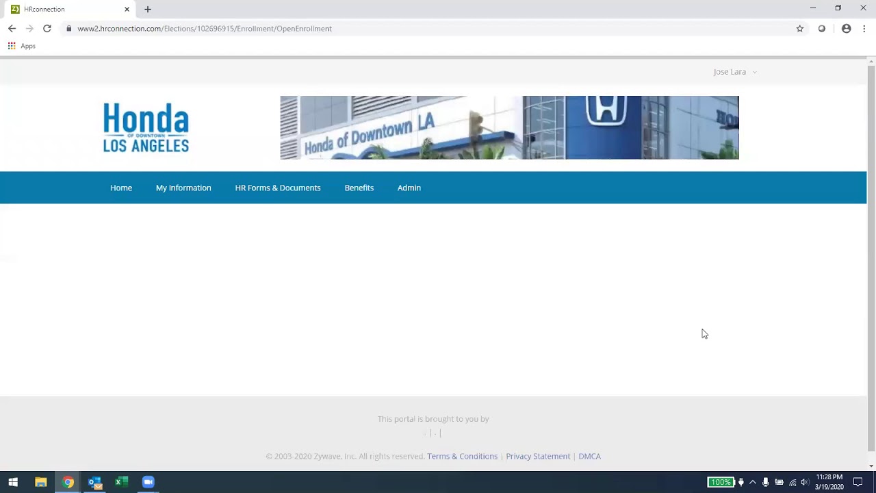Image resolution: width=876 pixels, height=493 pixels.
Task: Open Windows Start menu
Action: coord(13,482)
